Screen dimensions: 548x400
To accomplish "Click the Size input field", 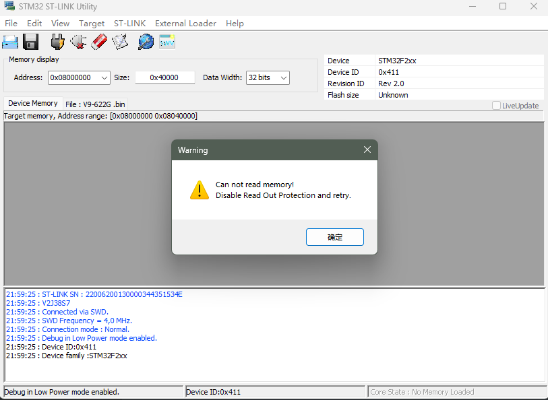I will point(164,77).
